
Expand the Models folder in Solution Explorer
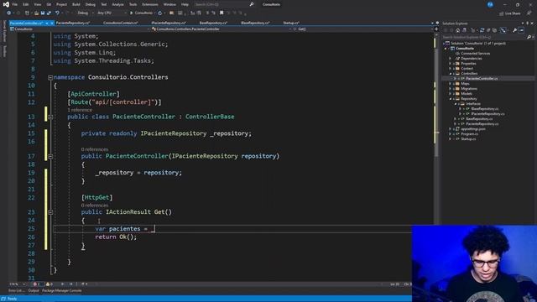(451, 93)
